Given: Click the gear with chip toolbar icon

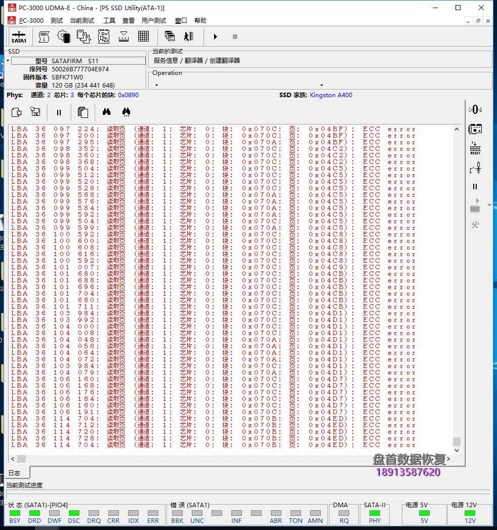Looking at the screenshot, I should pyautogui.click(x=64, y=36).
